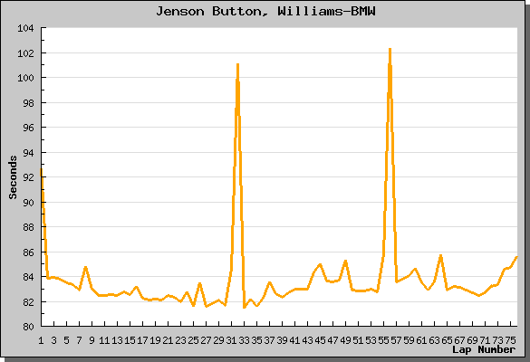
Task: Click the y-axis value 80
Action: click(x=28, y=327)
